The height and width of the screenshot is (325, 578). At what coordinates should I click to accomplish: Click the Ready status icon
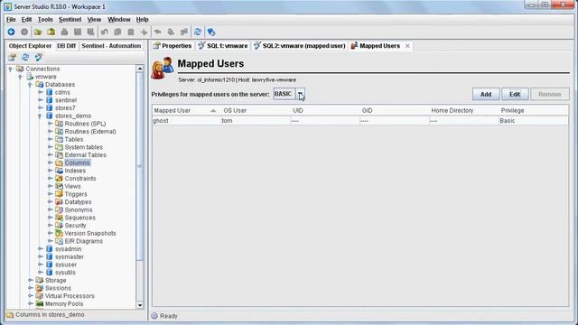click(x=154, y=316)
